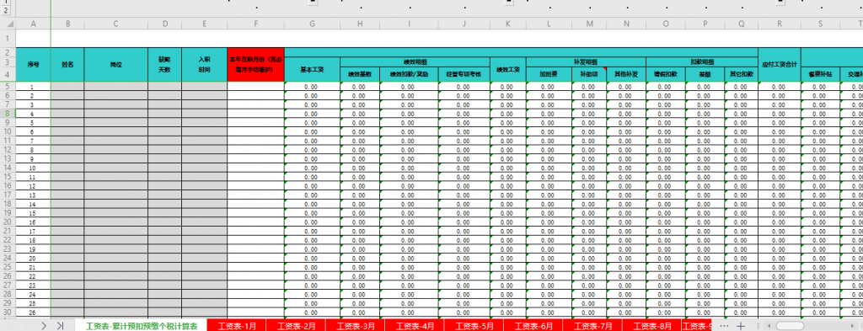Click the select-all corner of the sheet

coord(8,23)
